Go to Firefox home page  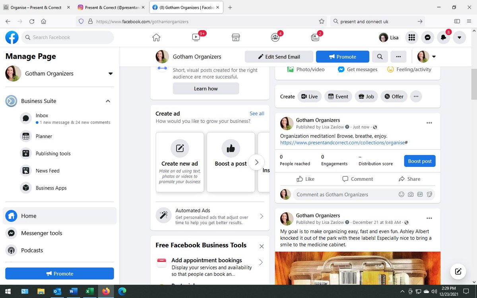pos(44,21)
